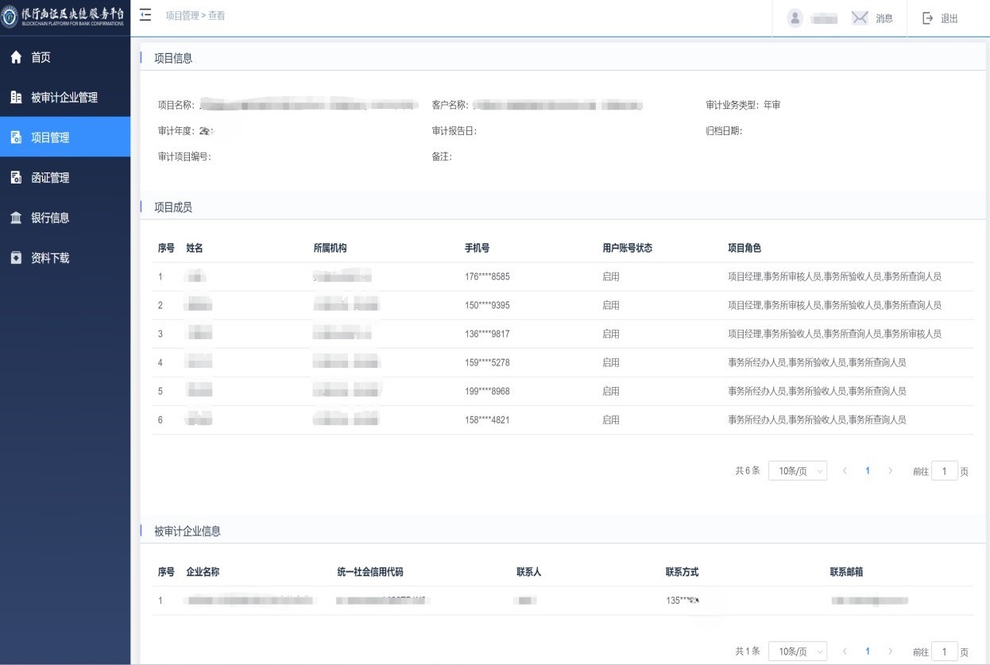Click the 资料下载 download icon

(16, 257)
